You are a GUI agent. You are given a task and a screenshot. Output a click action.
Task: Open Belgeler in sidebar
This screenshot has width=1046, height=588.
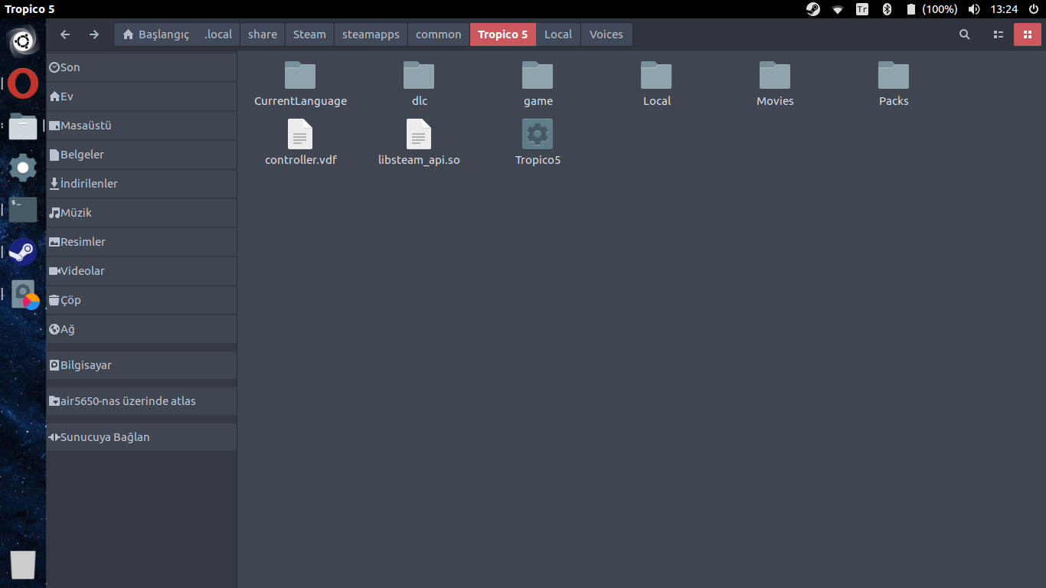[142, 155]
